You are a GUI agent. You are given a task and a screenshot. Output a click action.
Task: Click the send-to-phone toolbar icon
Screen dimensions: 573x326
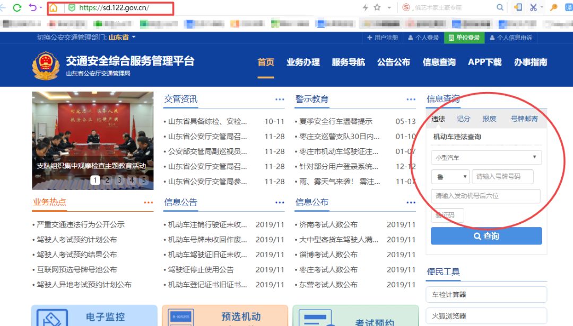coord(519,7)
